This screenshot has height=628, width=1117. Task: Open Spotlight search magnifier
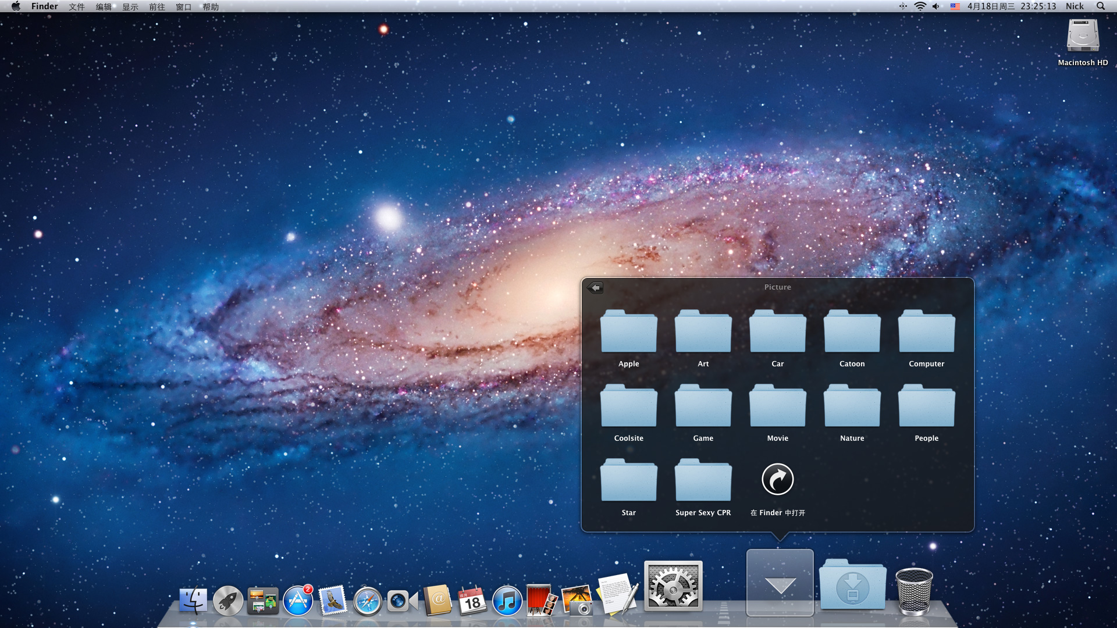(1101, 6)
